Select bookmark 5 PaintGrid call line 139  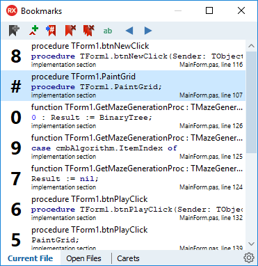coord(123,237)
